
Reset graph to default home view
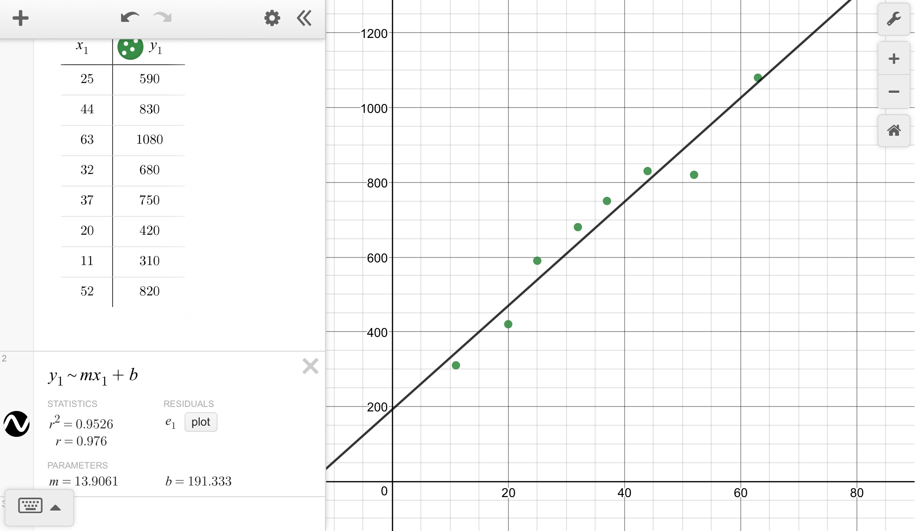[894, 131]
